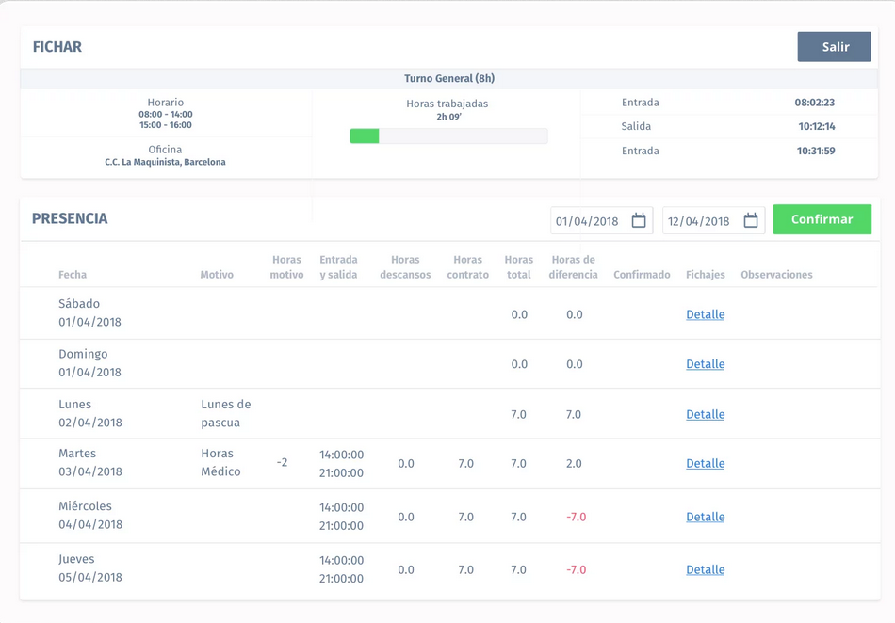Open the start date calendar picker icon
Screen dimensions: 895x623
639,220
